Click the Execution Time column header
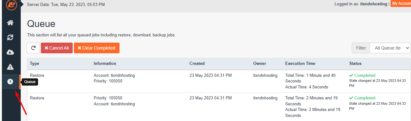The height and width of the screenshot is (121, 411). click(300, 63)
